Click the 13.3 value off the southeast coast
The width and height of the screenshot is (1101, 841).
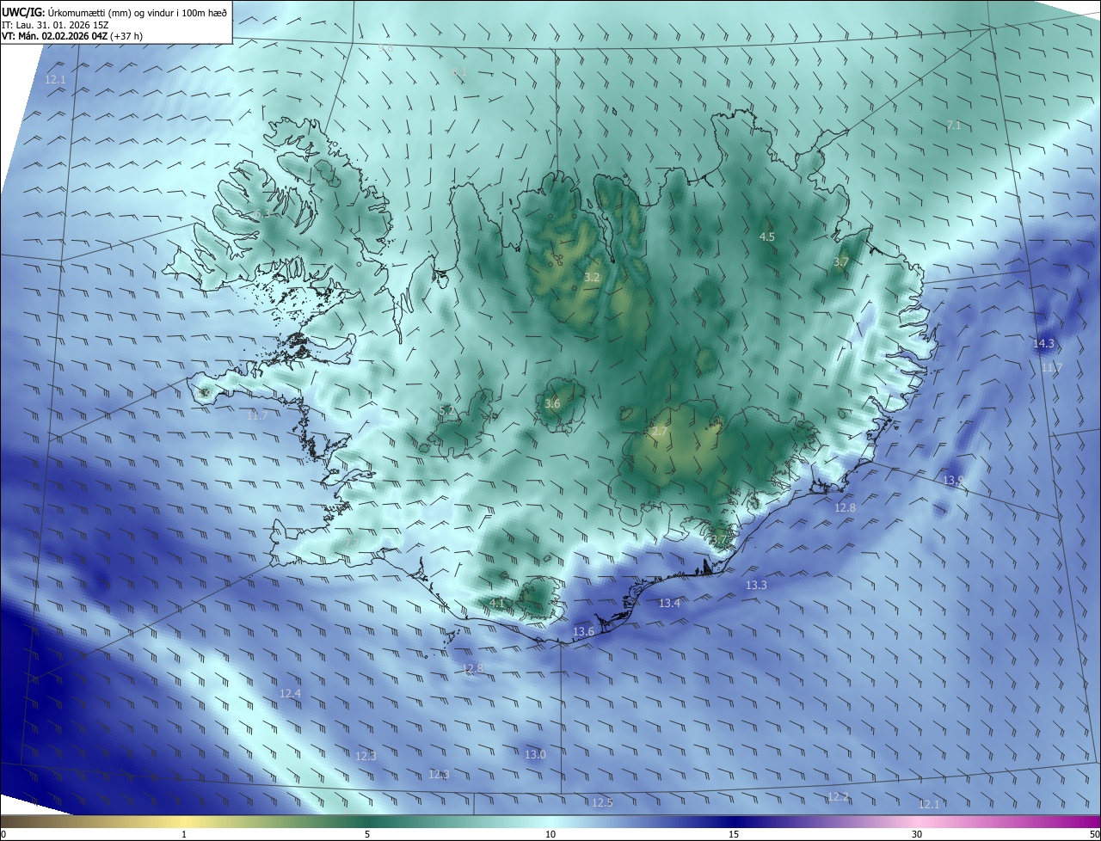tap(756, 586)
